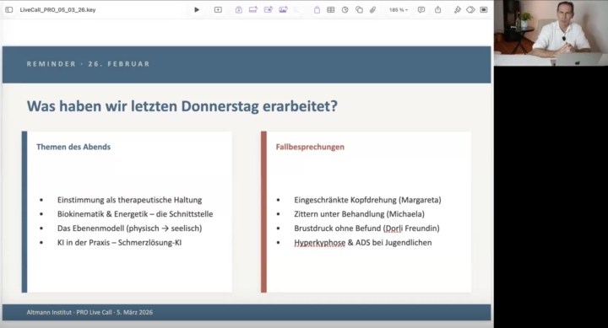The width and height of the screenshot is (608, 328).
Task: Select the 'Fallbesprechungen' heading
Action: pyautogui.click(x=310, y=147)
